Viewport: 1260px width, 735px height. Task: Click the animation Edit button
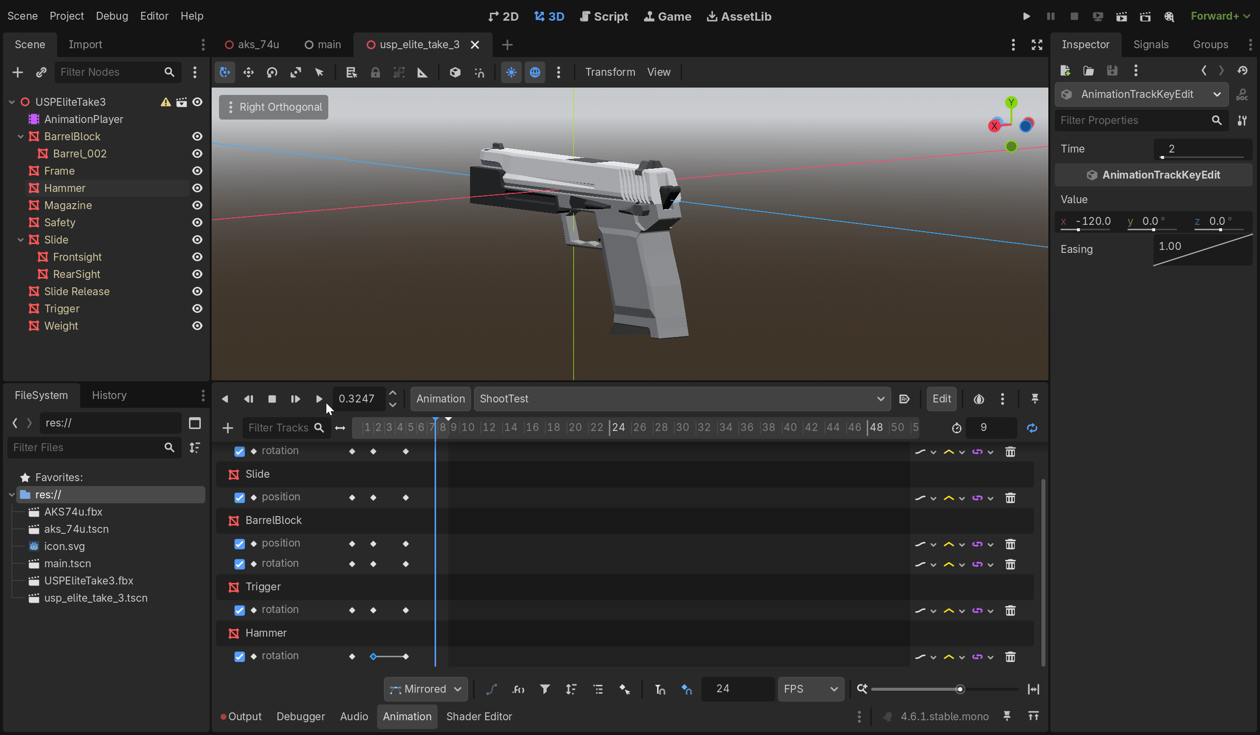click(941, 398)
